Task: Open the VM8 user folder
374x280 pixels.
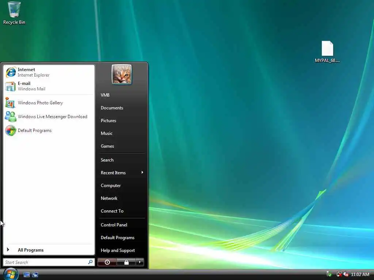Action: (122, 95)
